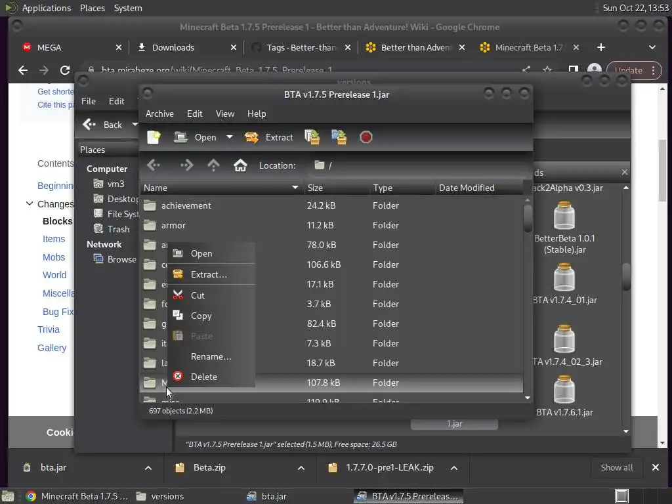Choose Rename… from the context menu
The image size is (672, 504).
tap(211, 356)
